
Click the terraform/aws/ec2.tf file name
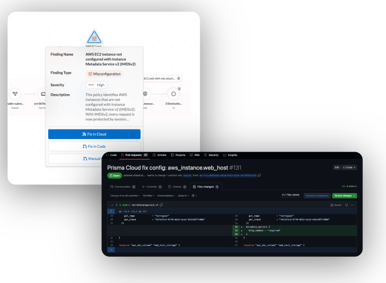[x=145, y=205]
